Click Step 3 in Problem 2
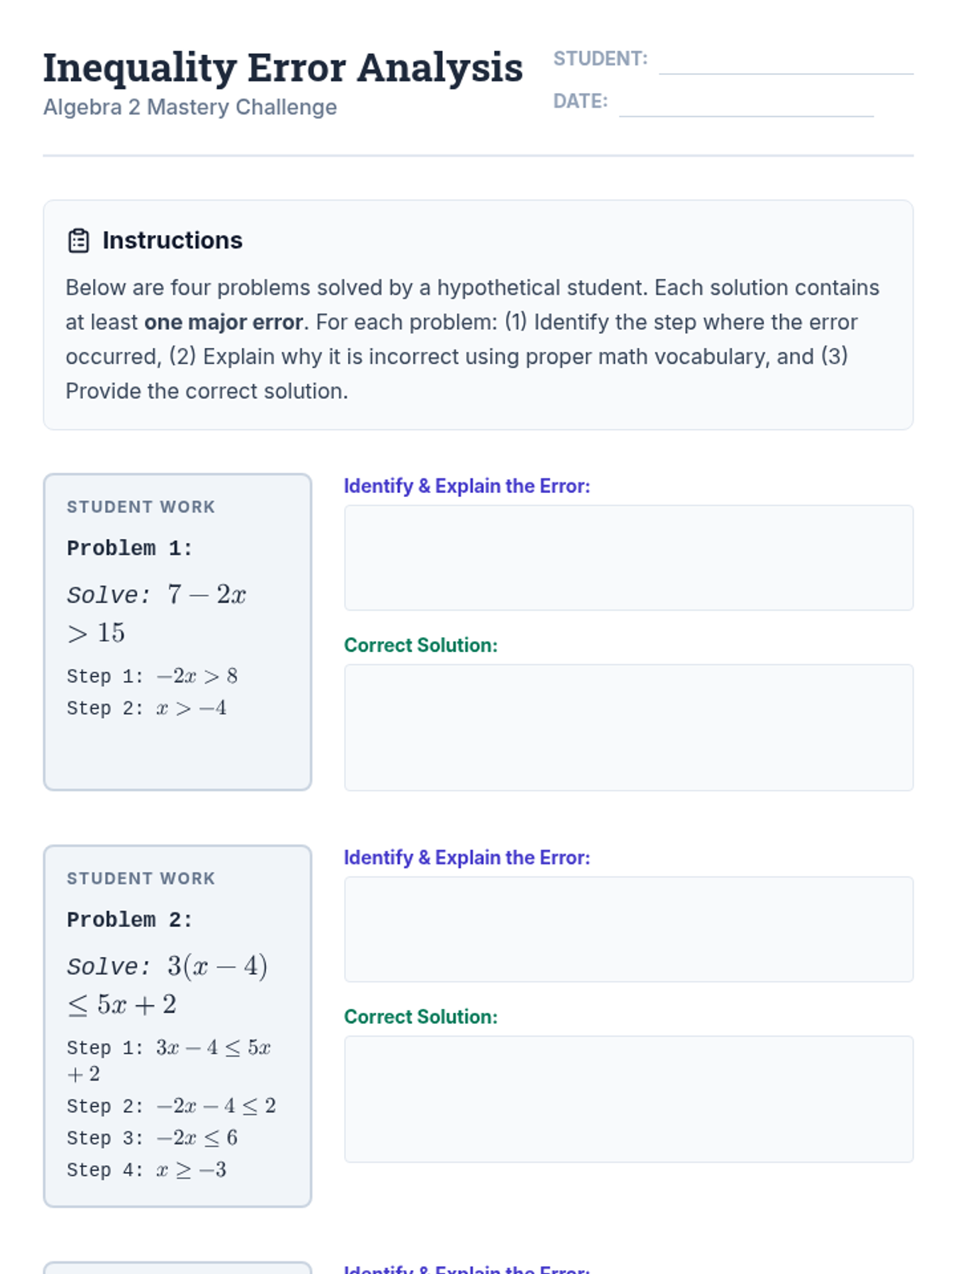 point(152,1138)
